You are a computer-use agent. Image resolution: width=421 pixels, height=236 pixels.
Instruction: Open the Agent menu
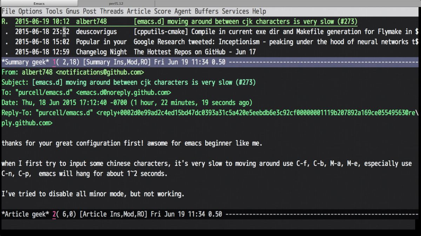[183, 11]
